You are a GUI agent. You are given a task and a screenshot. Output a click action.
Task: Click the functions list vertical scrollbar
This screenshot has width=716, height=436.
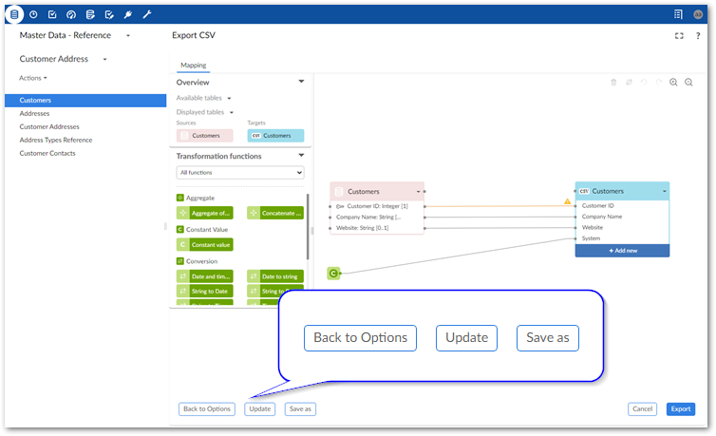(308, 227)
